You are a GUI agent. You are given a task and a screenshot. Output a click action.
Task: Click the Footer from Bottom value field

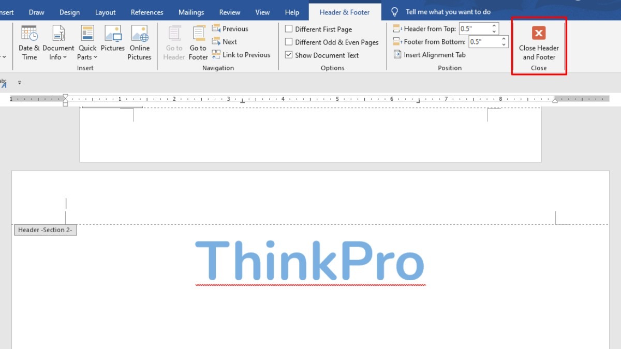coord(484,42)
